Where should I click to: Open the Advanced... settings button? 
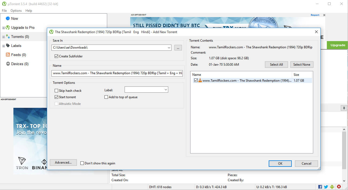point(63,163)
